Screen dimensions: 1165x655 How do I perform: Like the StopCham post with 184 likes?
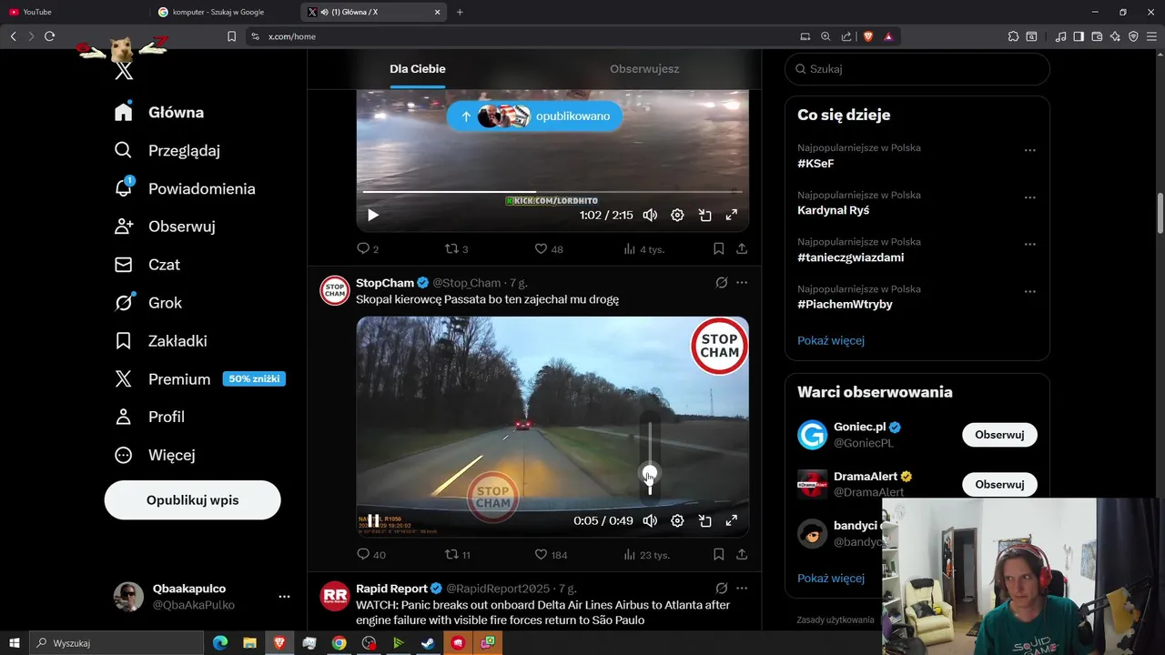tap(550, 554)
